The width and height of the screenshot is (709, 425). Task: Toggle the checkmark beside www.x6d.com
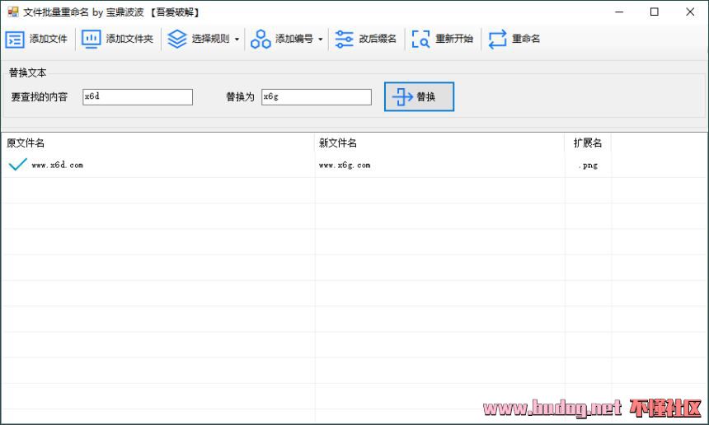click(x=17, y=165)
